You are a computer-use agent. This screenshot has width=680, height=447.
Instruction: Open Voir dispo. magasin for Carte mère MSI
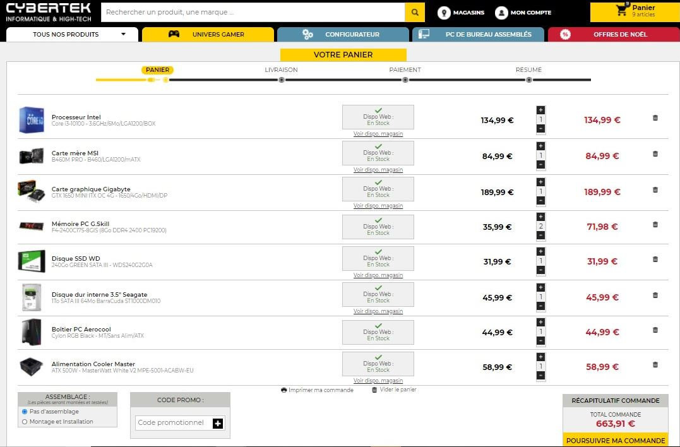coord(378,170)
